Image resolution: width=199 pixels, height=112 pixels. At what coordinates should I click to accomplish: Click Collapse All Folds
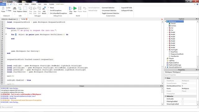[127, 11]
